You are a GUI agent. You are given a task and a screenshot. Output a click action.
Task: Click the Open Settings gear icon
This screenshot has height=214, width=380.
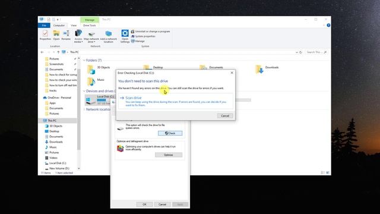[x=125, y=36]
